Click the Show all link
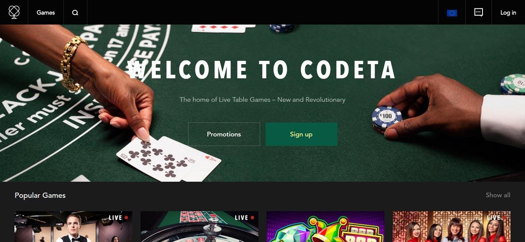The image size is (525, 242). [x=498, y=195]
